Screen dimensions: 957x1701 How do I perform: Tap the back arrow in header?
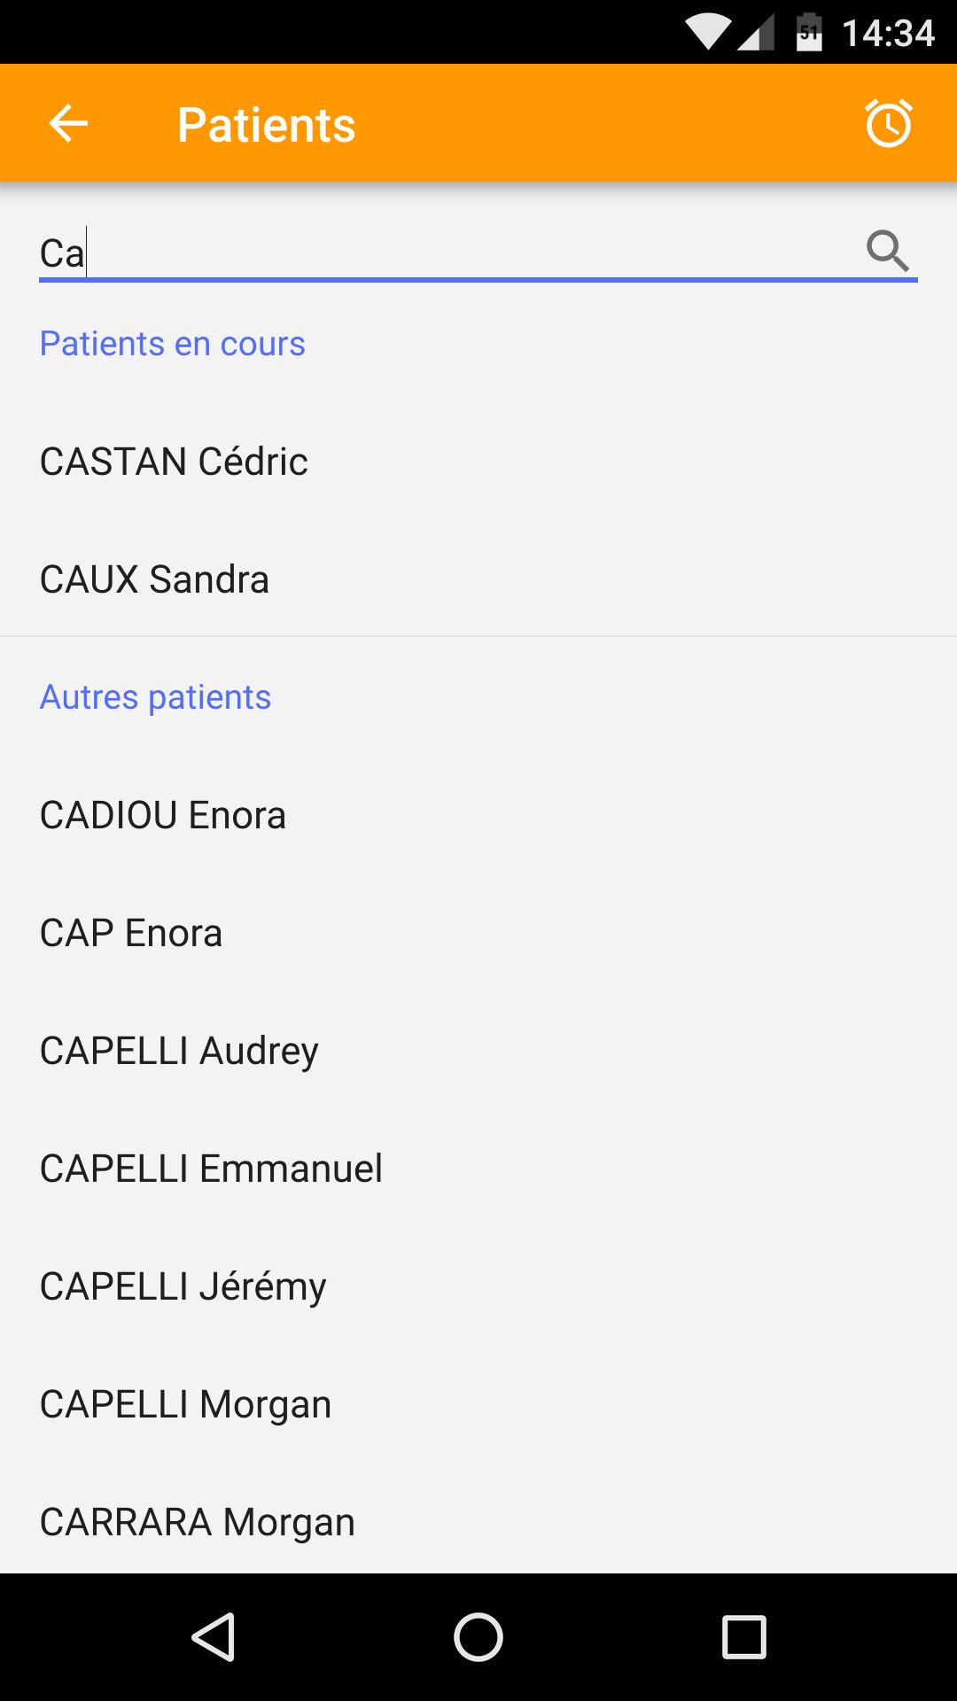pyautogui.click(x=68, y=123)
